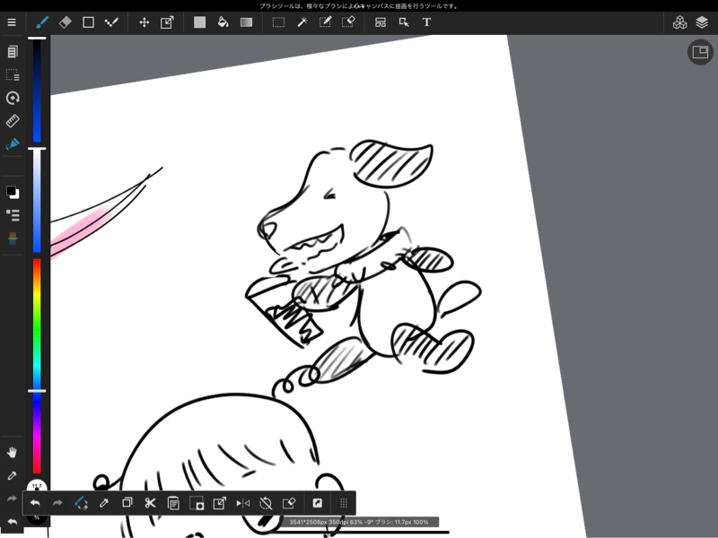Toggle brush/eraser switch in bottom bar

(81, 503)
